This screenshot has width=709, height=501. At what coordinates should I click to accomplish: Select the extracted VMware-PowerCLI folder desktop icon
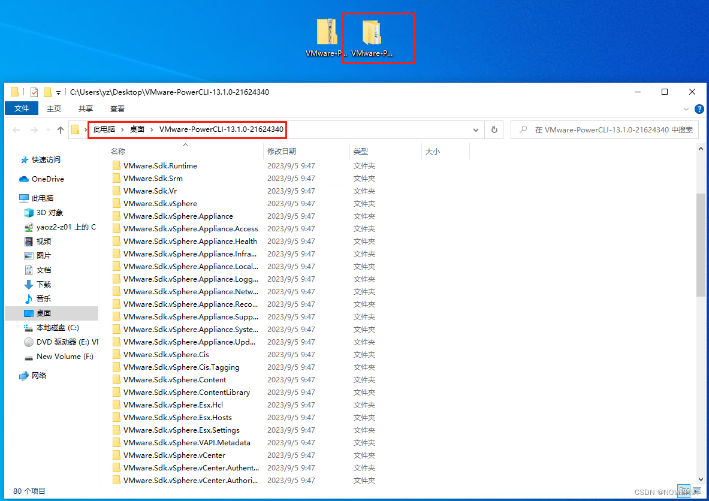[372, 38]
